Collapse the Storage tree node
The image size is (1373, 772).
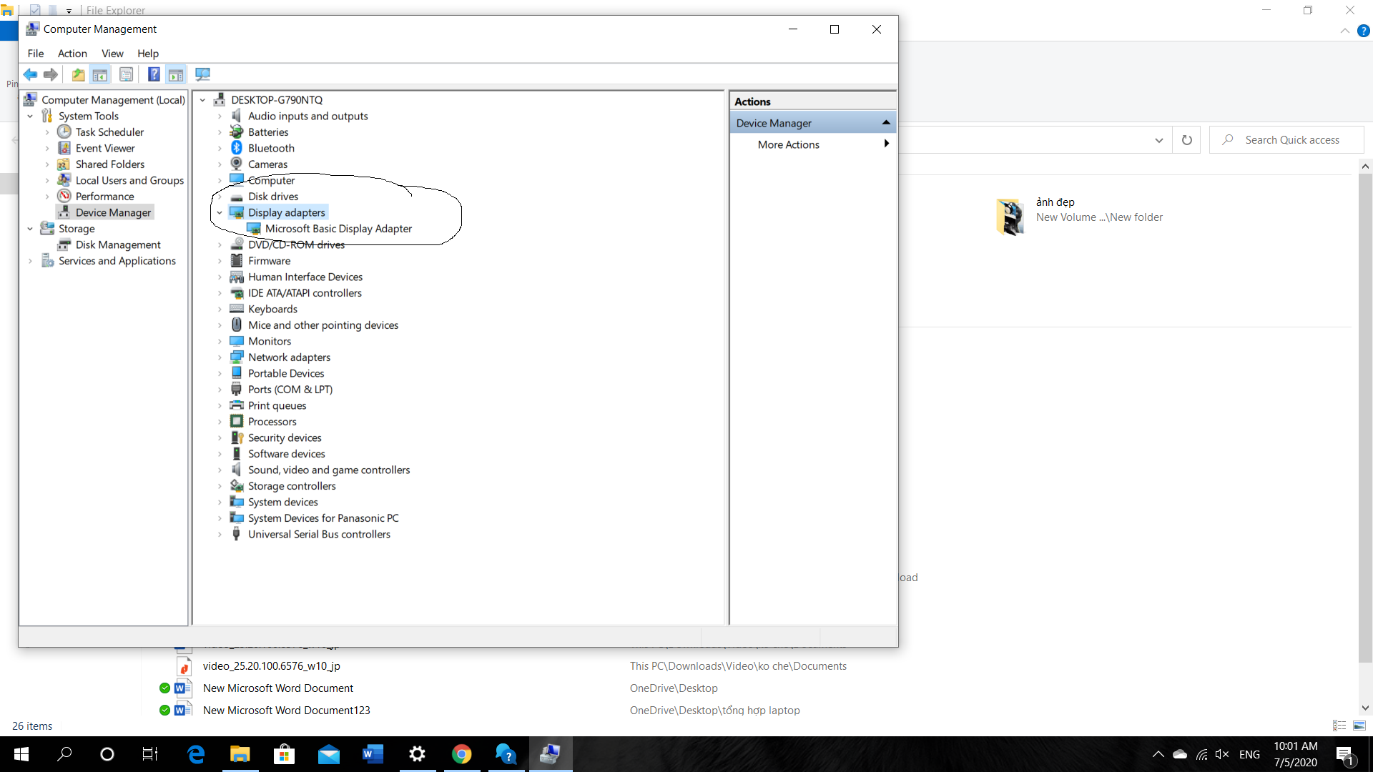[30, 229]
